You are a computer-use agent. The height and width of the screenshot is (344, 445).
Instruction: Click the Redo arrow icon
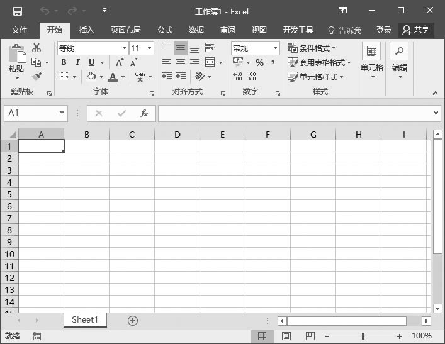coord(72,11)
